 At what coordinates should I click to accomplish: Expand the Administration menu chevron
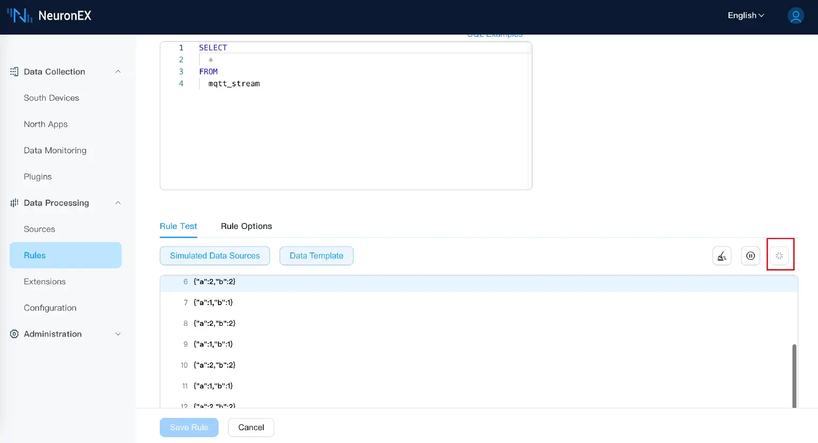[x=118, y=334]
